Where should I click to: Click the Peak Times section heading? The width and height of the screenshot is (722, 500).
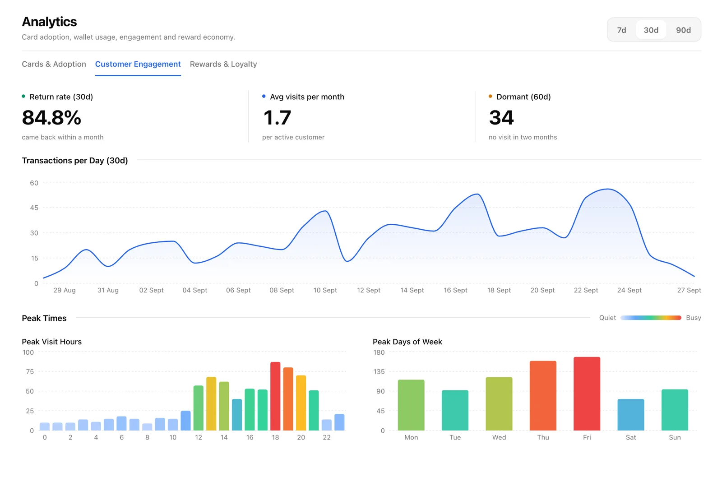click(44, 318)
